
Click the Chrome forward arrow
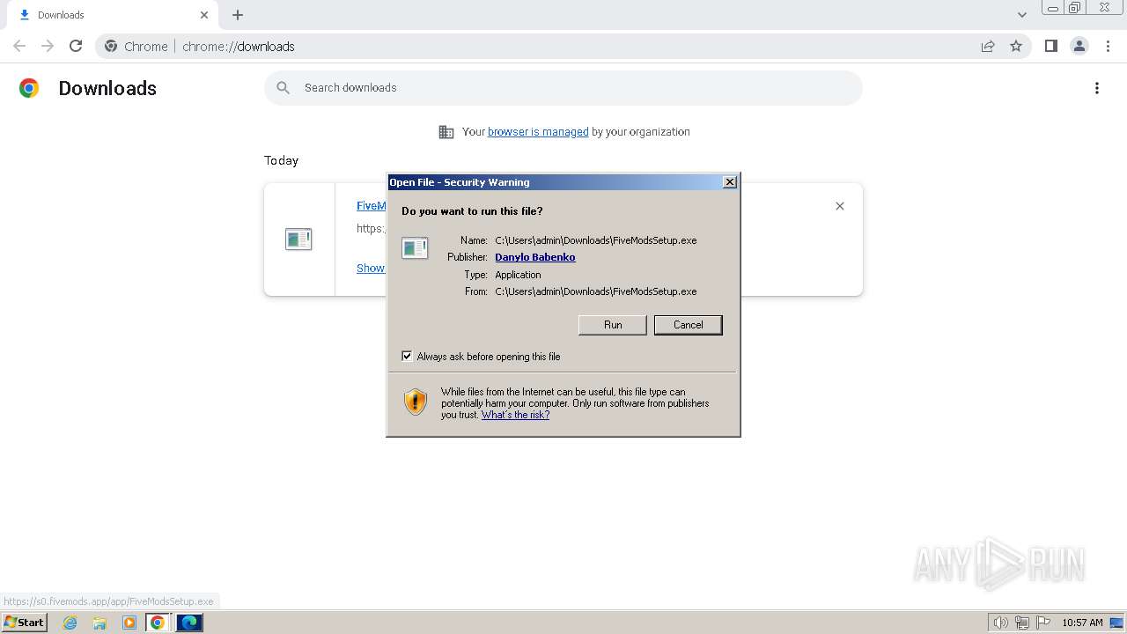tap(48, 46)
